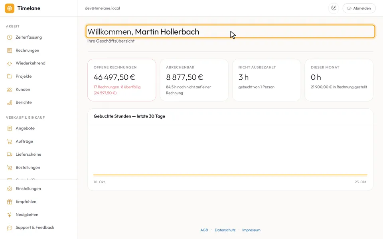Click the 46 497,50 € amount

pos(115,77)
